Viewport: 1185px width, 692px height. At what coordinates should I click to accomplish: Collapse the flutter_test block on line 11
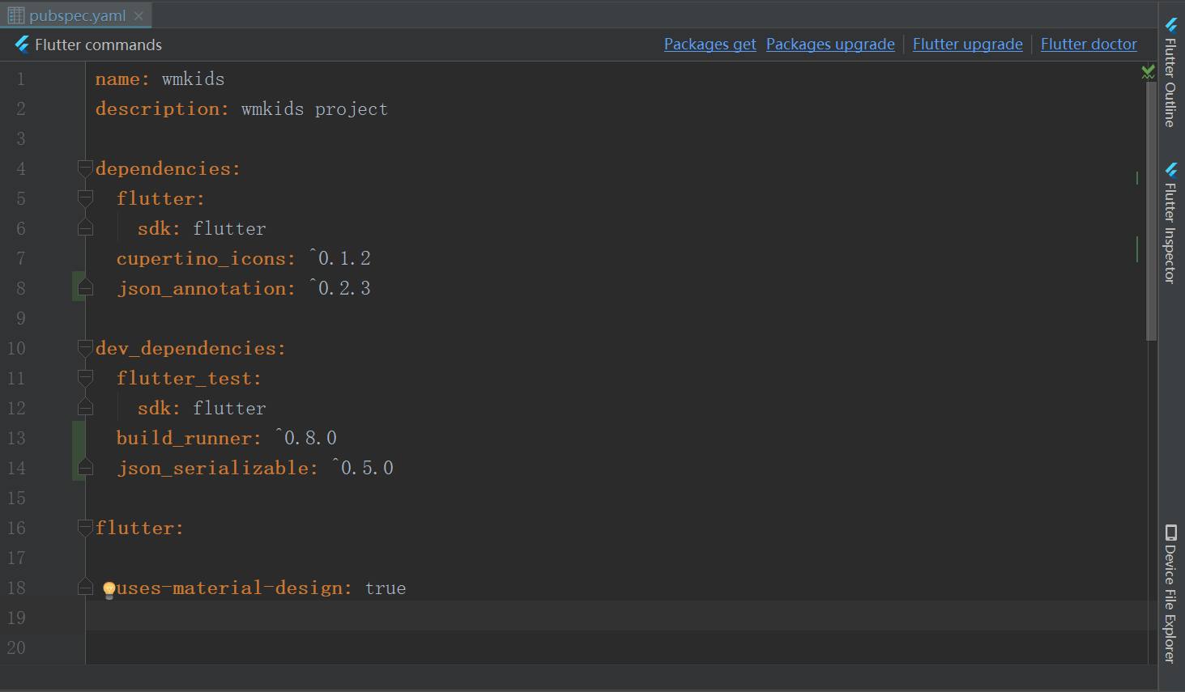(85, 378)
